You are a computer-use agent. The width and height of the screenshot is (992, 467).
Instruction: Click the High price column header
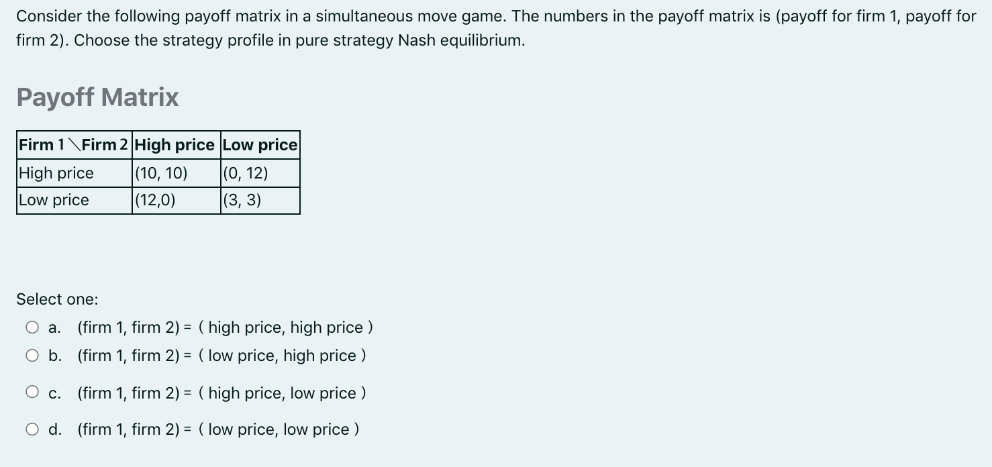175,144
